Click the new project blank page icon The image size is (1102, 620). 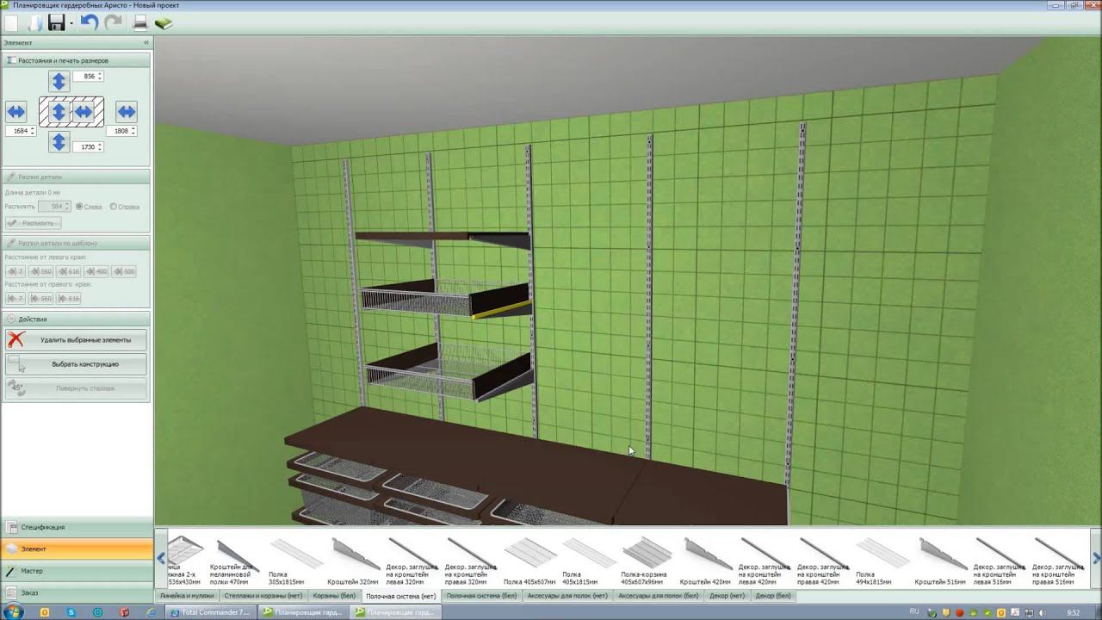tap(11, 22)
